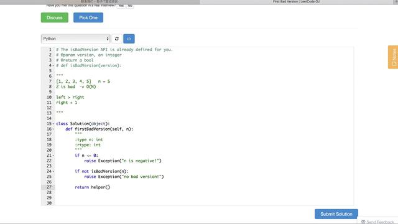398x224 pixels.
Task: Open the orange Notes side tab
Action: point(393,57)
